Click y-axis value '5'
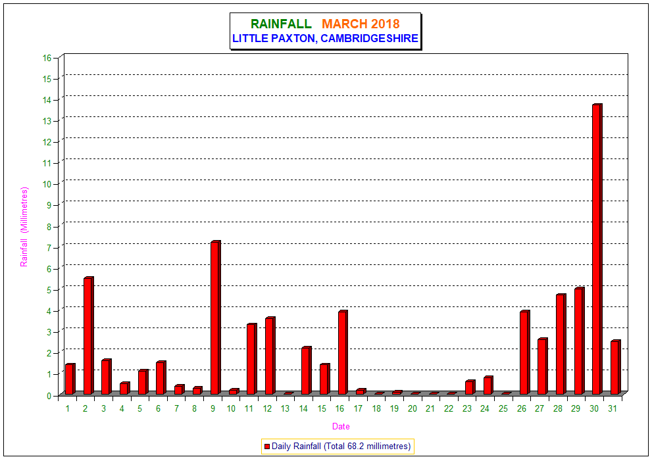The height and width of the screenshot is (459, 652). pyautogui.click(x=49, y=290)
